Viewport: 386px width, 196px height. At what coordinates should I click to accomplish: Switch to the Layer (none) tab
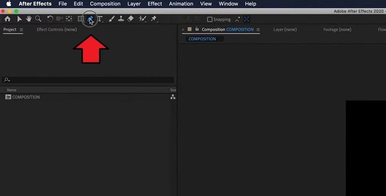pos(285,29)
